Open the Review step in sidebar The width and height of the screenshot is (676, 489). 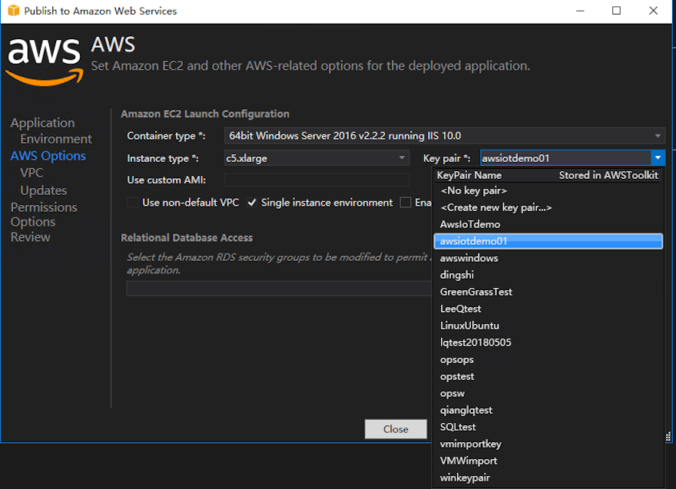31,237
